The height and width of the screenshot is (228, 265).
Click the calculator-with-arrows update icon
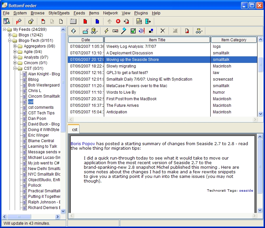pyautogui.click(x=7, y=21)
